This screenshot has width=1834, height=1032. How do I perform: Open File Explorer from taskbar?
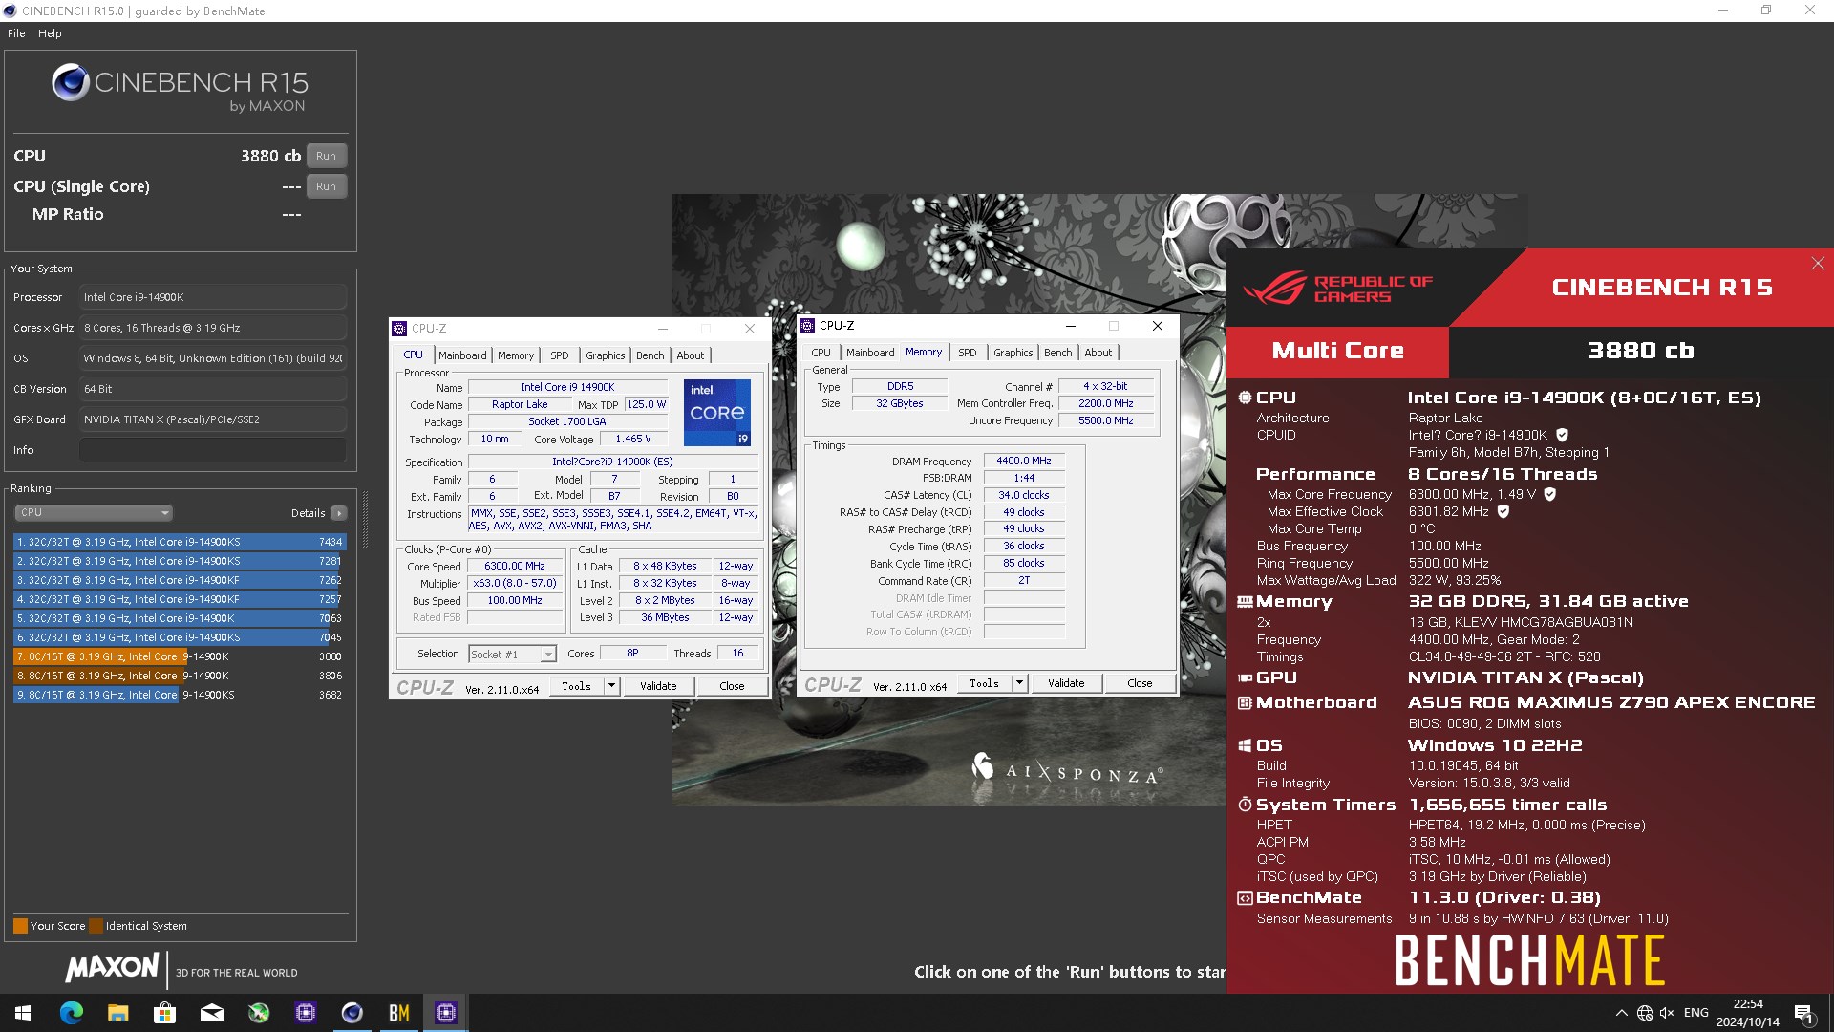click(117, 1013)
